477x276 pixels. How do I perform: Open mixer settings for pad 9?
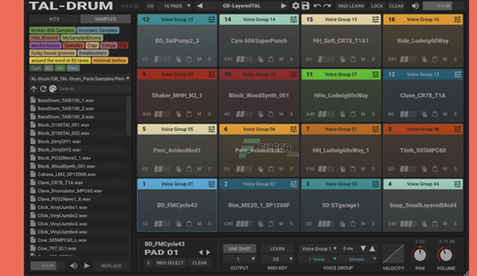pos(212,74)
